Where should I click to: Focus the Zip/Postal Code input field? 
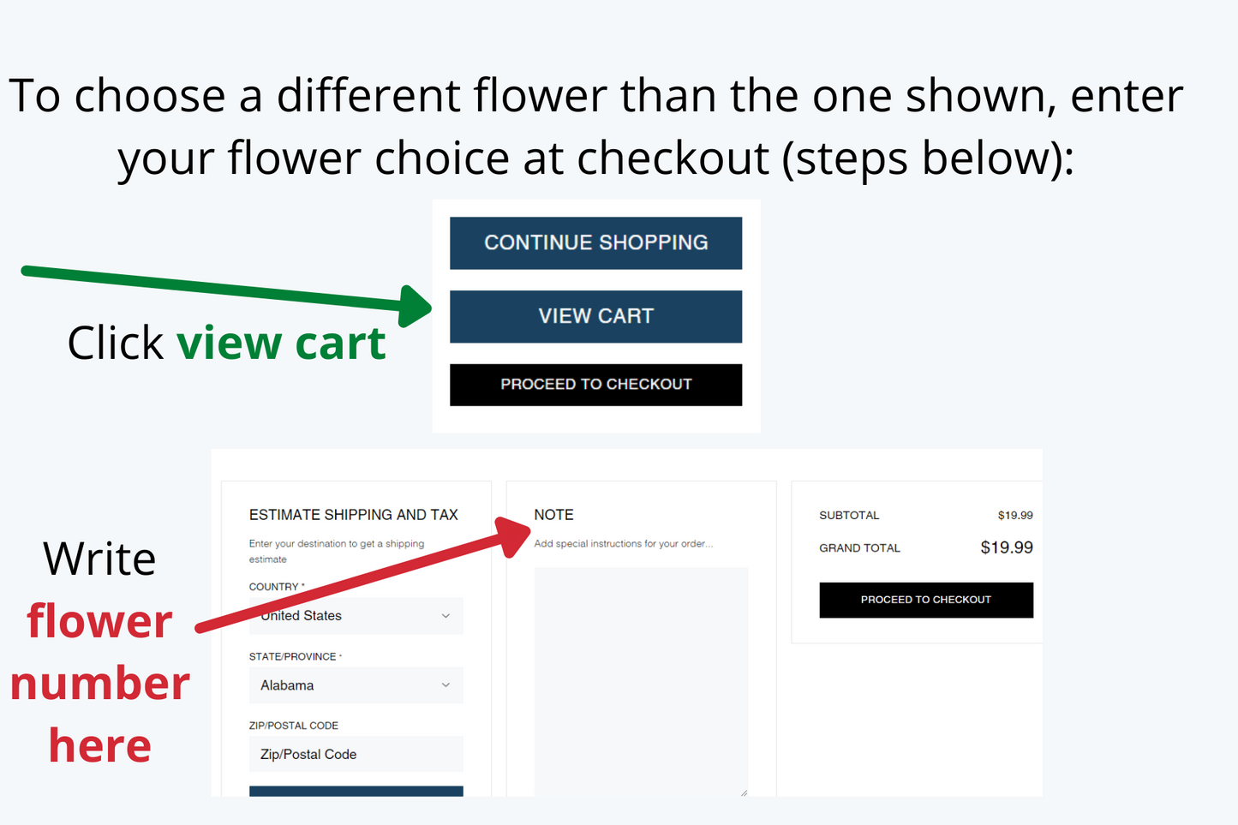pyautogui.click(x=356, y=754)
